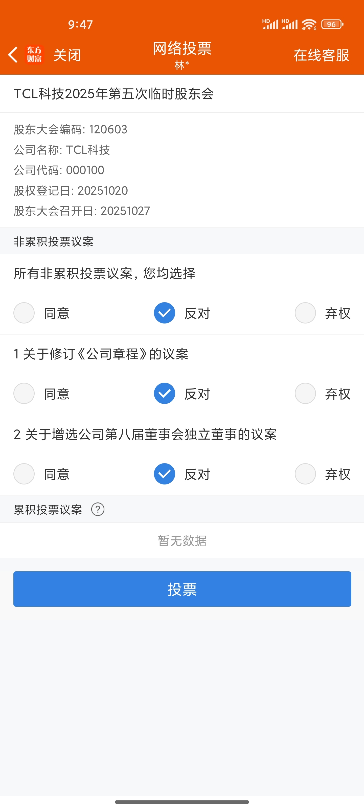Tap the 东方财富 logo icon
Image resolution: width=364 pixels, height=810 pixels.
point(34,55)
